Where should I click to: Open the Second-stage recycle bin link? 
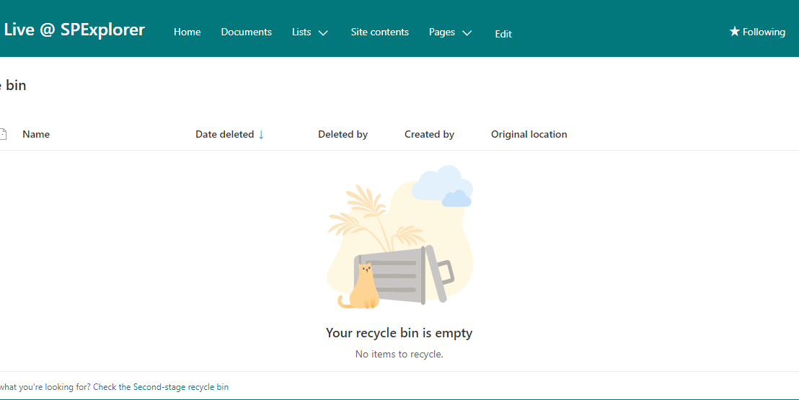pyautogui.click(x=181, y=387)
